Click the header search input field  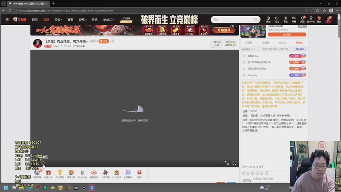233,20
